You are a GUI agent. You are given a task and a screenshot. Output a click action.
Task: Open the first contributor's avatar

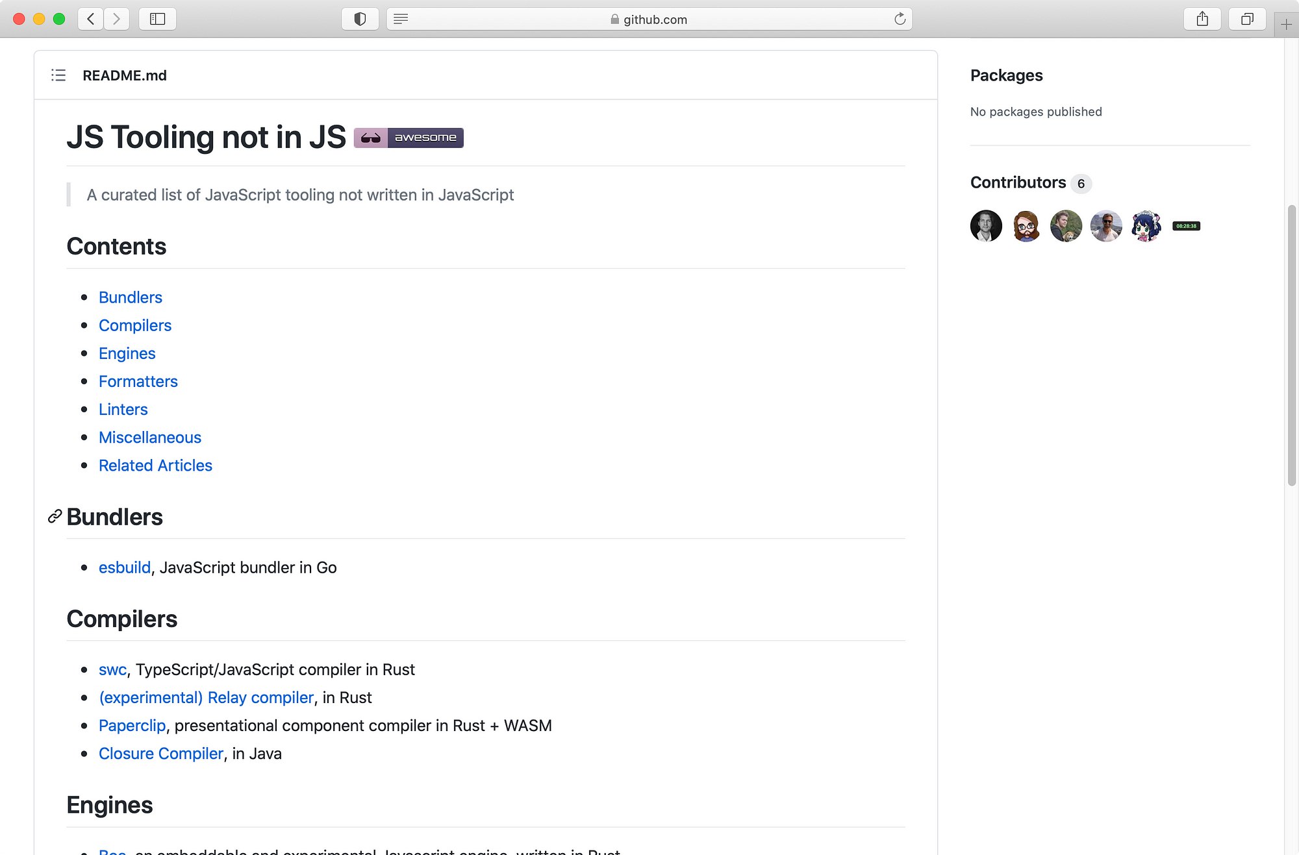986,226
